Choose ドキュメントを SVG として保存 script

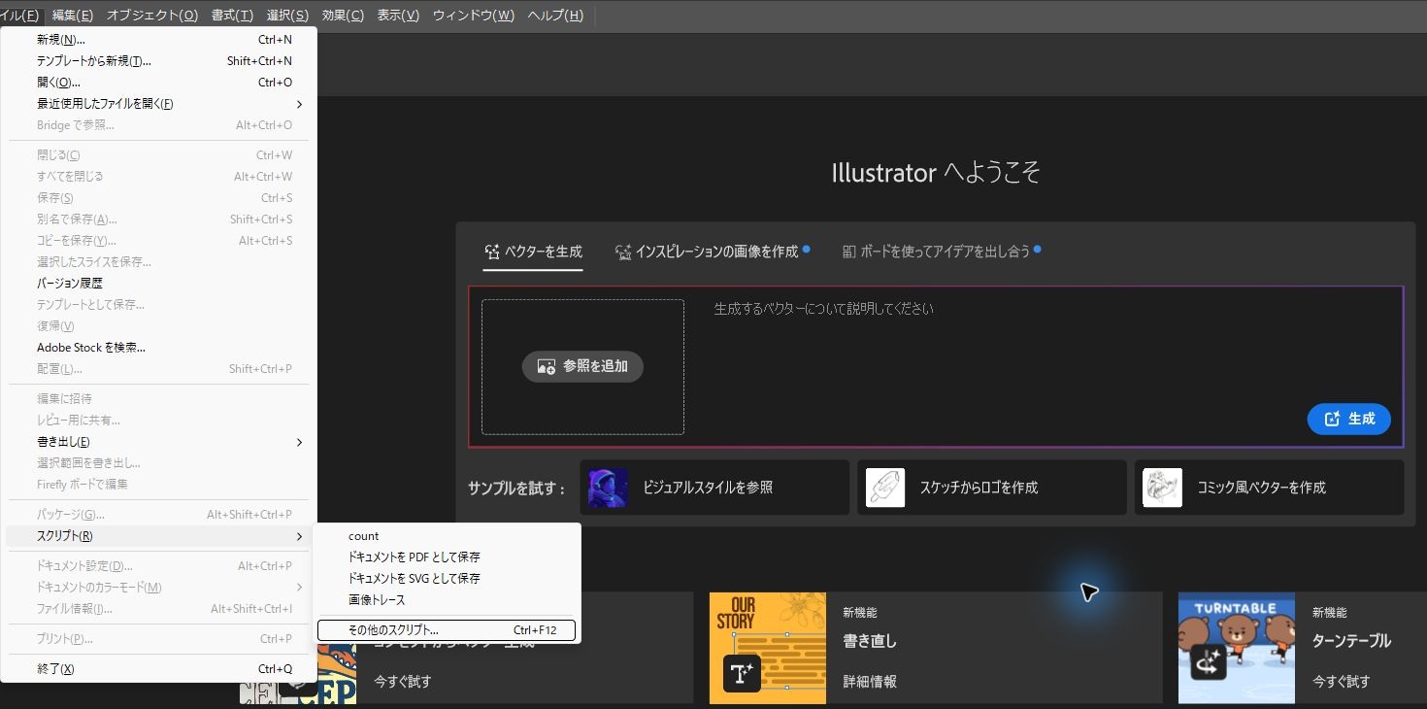(x=448, y=579)
